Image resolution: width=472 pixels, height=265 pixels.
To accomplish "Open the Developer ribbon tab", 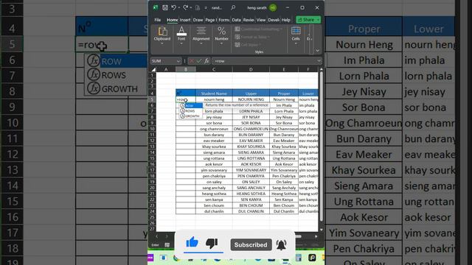I will (274, 20).
